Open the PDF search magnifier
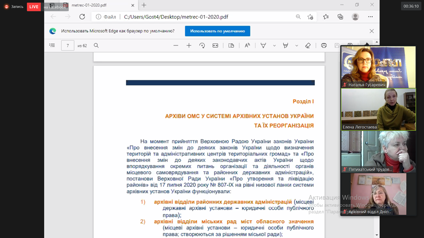The height and width of the screenshot is (238, 424). (x=96, y=45)
